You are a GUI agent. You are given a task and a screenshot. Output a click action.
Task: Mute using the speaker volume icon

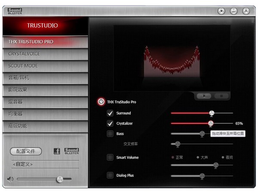[10, 179]
